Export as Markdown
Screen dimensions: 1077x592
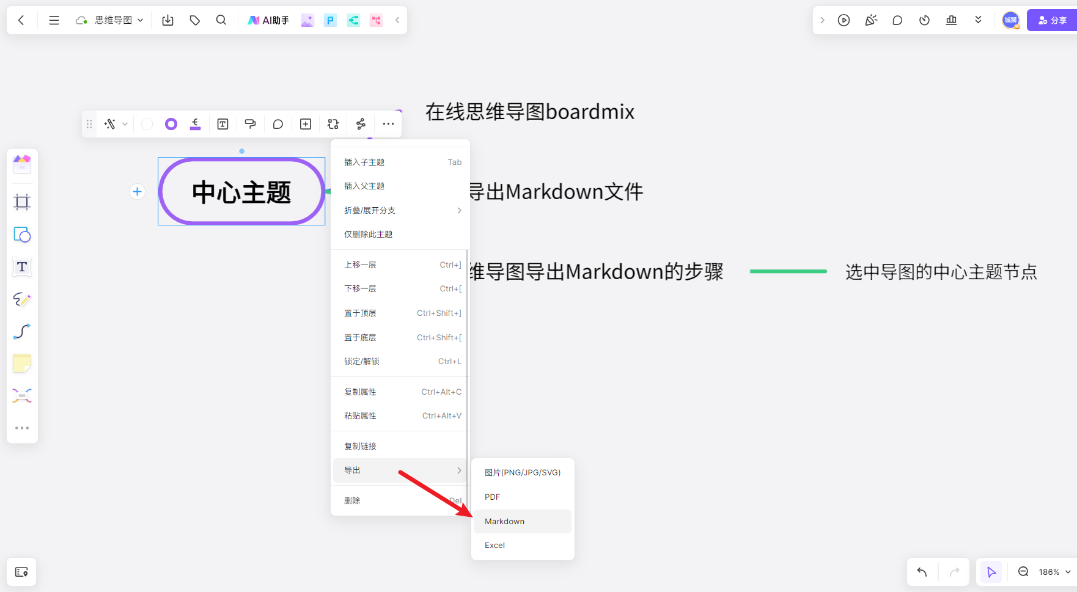pos(523,521)
